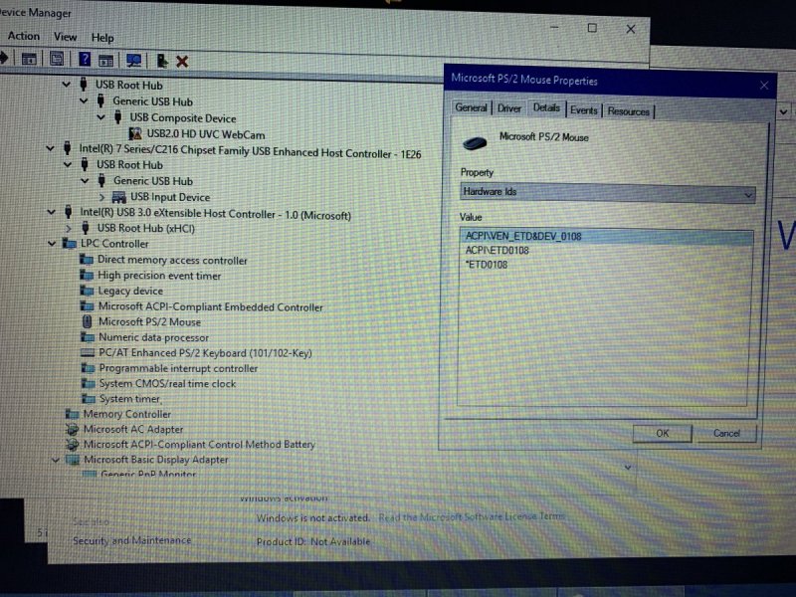Click the Scan for hardware changes monitor icon
Viewport: 796px width, 597px height.
click(x=133, y=61)
